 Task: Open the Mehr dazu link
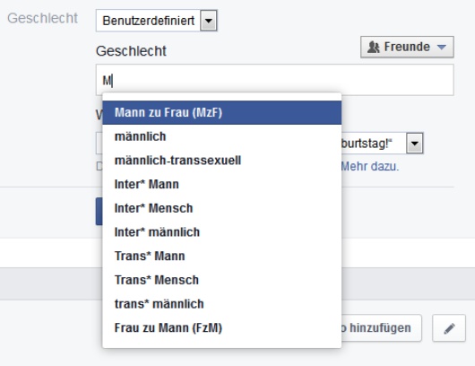click(370, 167)
